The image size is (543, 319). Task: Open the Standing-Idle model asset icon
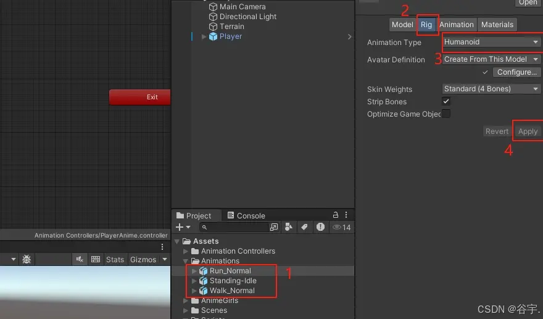pyautogui.click(x=203, y=281)
